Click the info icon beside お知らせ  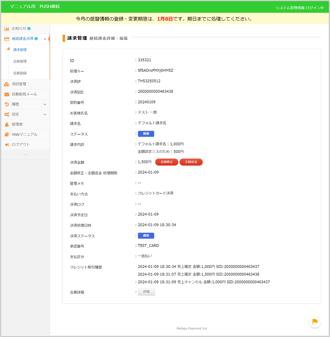click(x=29, y=29)
